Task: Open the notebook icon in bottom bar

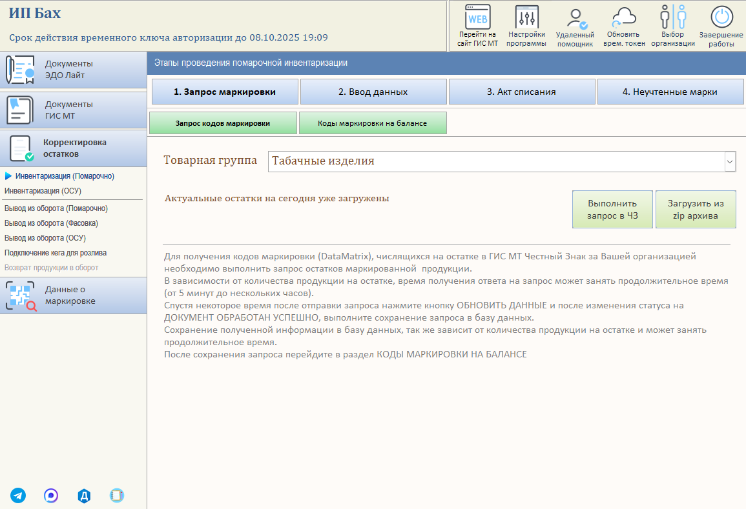Action: tap(116, 495)
